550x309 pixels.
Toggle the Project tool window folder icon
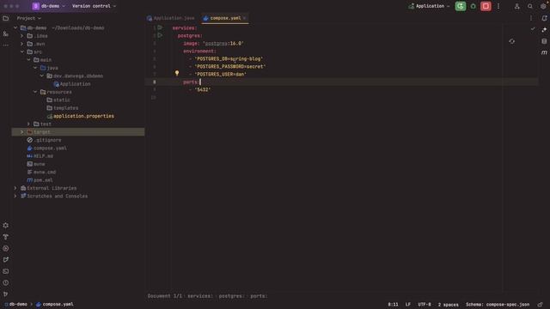(6, 18)
